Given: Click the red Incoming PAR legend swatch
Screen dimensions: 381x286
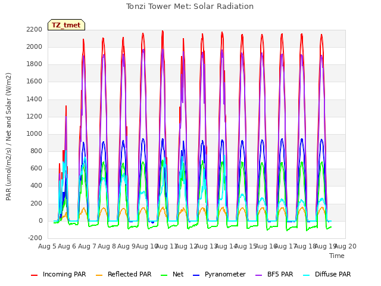Looking at the screenshot, I should [x=35, y=275].
